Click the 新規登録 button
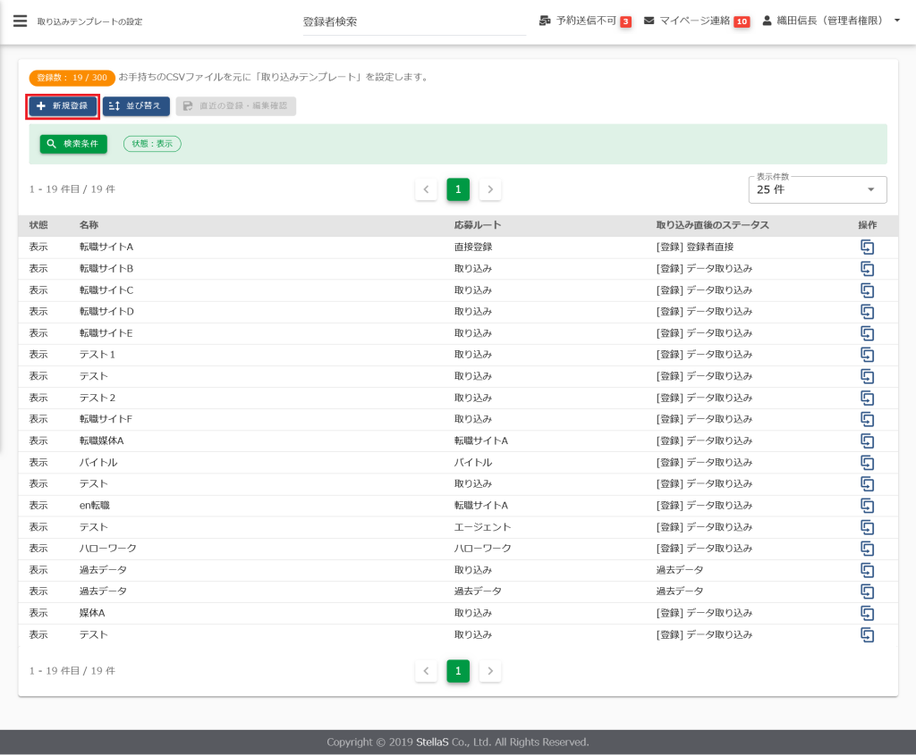Screen dimensions: 916x755 pos(63,106)
